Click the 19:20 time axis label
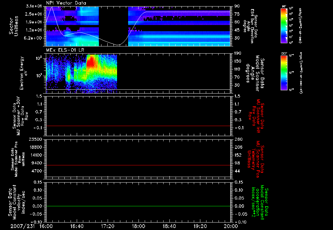The image size is (333, 230). pos(200,226)
